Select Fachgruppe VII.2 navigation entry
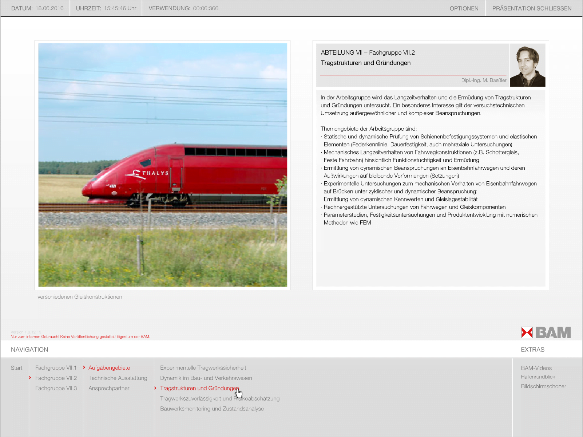 (56, 378)
